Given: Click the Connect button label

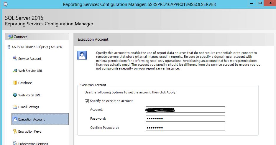Looking at the screenshot, I should (20, 37).
